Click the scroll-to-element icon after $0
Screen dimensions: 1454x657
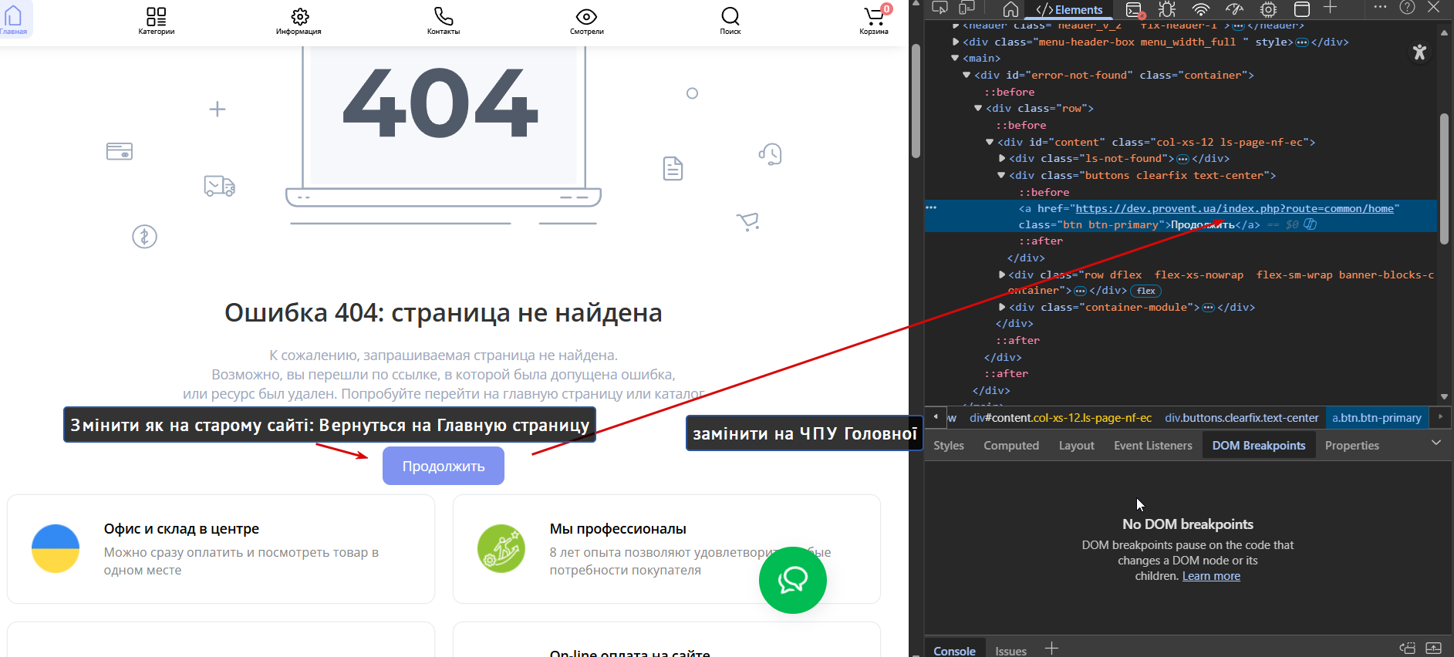(1311, 224)
